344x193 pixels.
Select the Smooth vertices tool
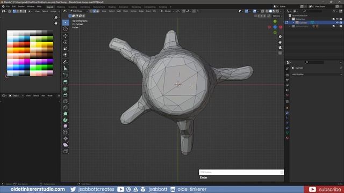tap(66, 126)
